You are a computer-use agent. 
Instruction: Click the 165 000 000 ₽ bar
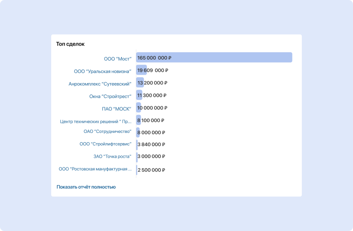(x=214, y=57)
